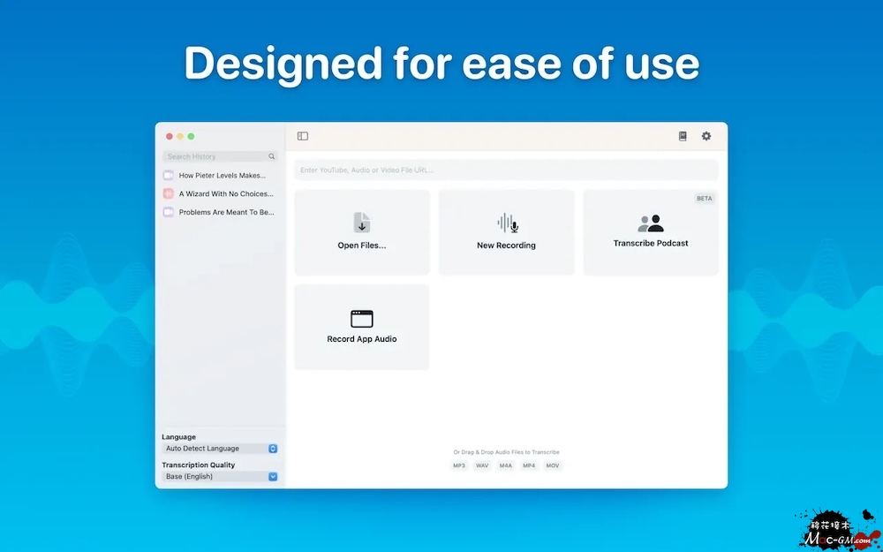
Task: Select 'How Pieter Levels Makes...' history item
Action: coord(222,176)
